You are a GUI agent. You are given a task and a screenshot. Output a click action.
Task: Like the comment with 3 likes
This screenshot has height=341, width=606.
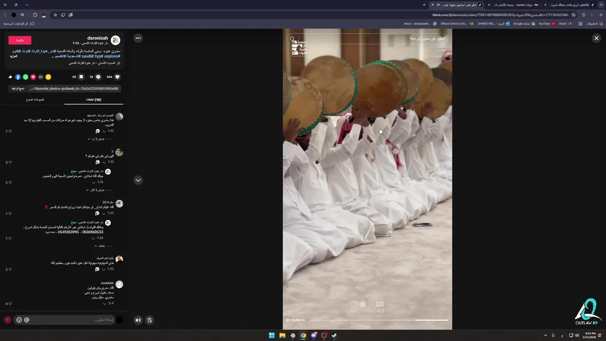(10, 162)
